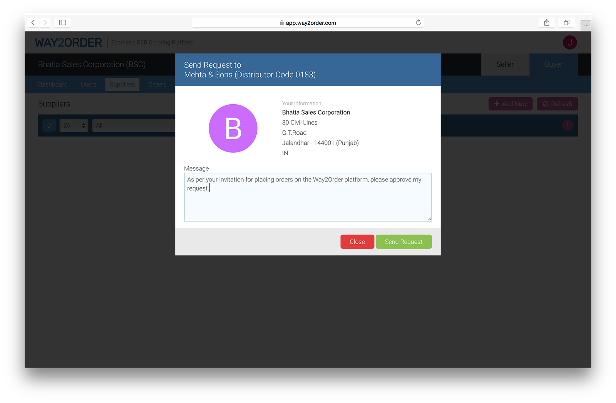Close the Send Request dialog
The image size is (616, 403).
357,242
